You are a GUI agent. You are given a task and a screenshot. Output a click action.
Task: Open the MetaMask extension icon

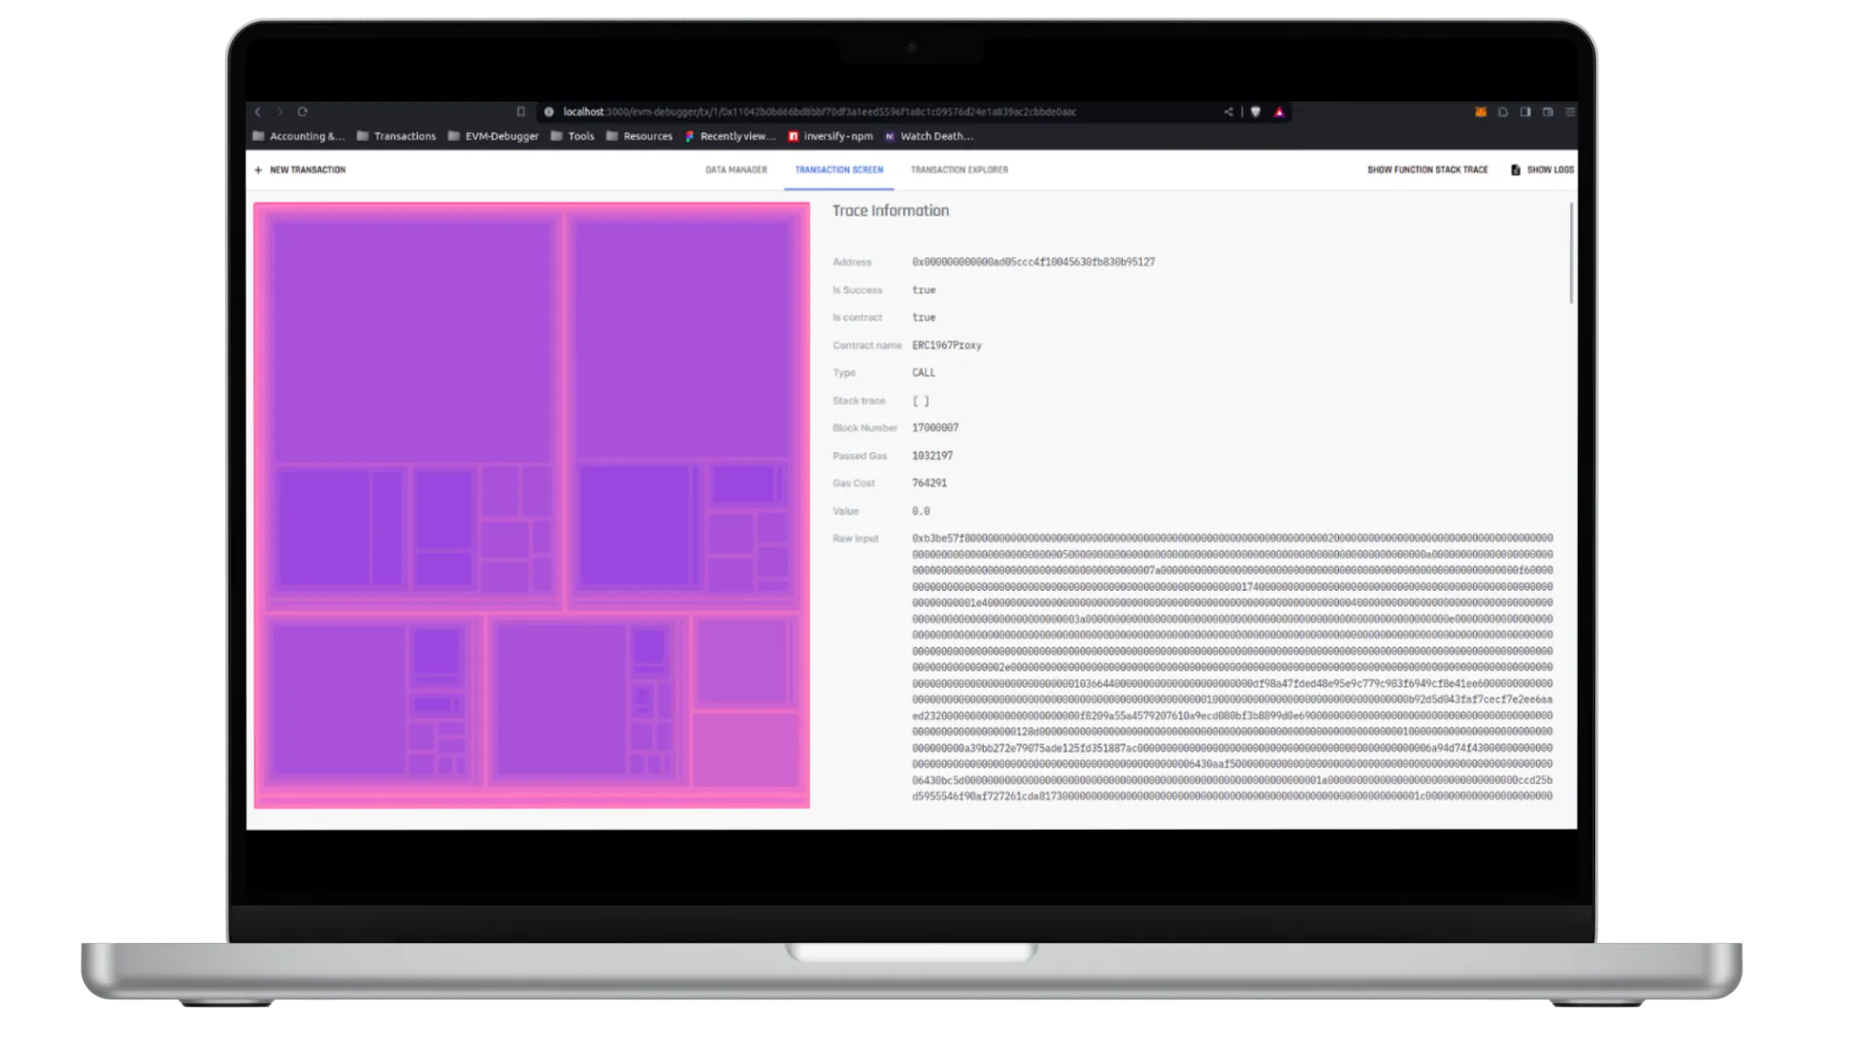[1480, 112]
